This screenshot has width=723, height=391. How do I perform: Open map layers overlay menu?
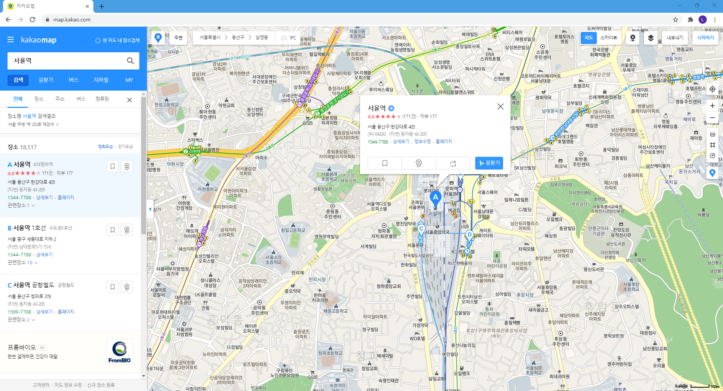click(x=651, y=38)
